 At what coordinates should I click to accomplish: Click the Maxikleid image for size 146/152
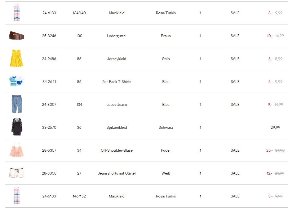tap(16, 196)
